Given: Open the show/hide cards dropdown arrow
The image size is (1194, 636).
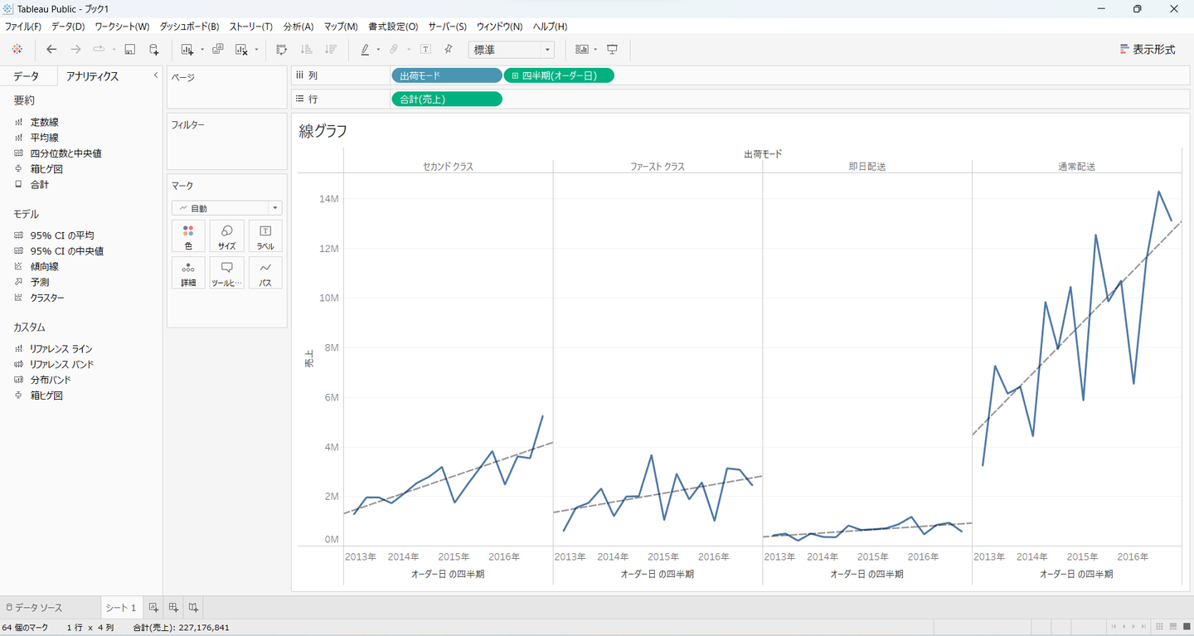Looking at the screenshot, I should click(595, 50).
